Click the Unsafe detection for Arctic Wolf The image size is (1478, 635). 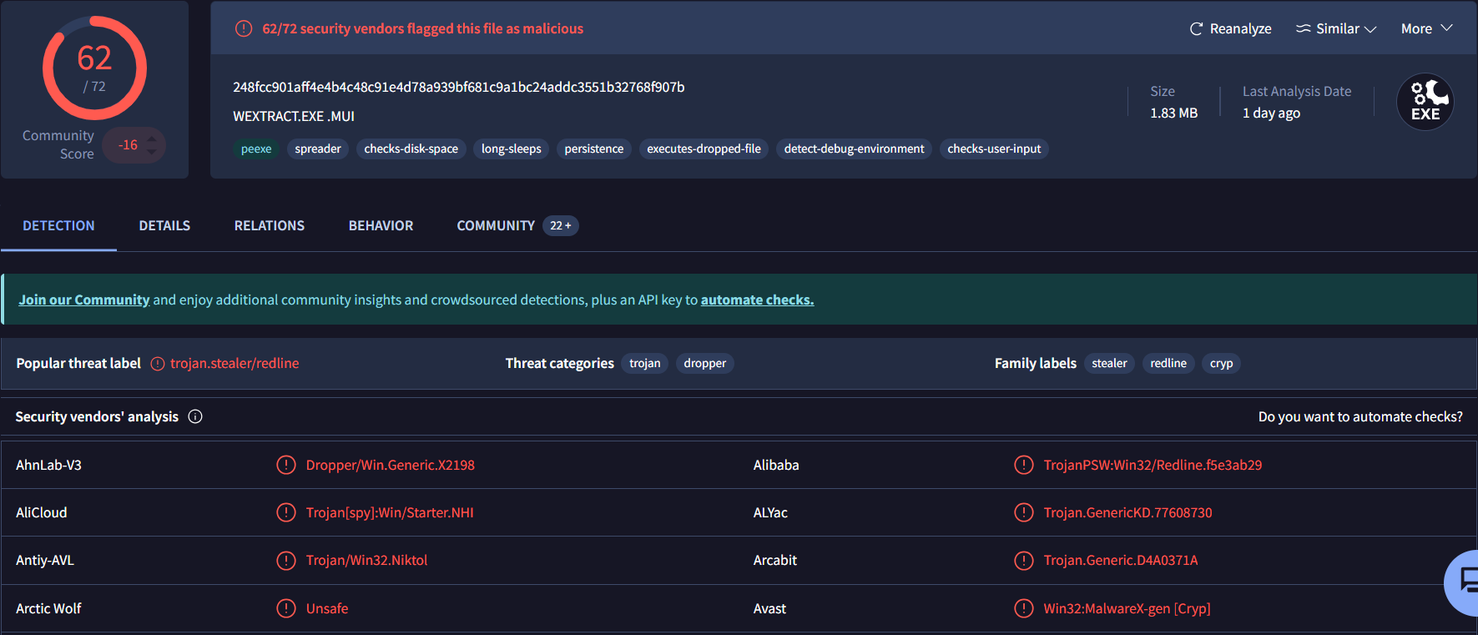click(x=327, y=608)
